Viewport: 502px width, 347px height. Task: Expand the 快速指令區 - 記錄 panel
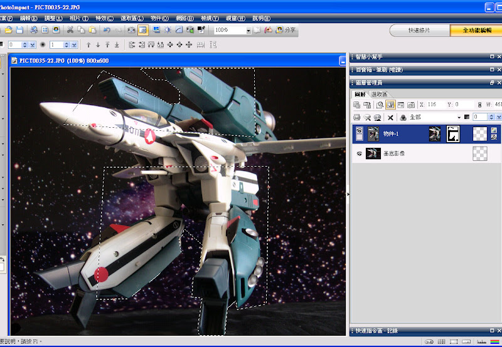pyautogui.click(x=492, y=331)
